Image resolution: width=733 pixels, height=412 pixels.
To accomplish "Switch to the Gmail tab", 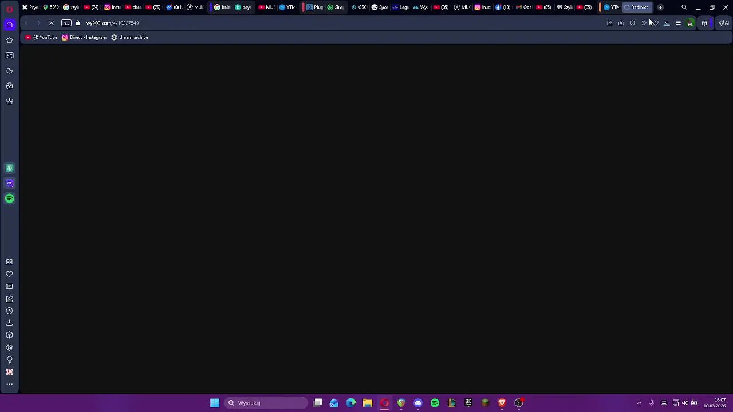I will pos(524,7).
